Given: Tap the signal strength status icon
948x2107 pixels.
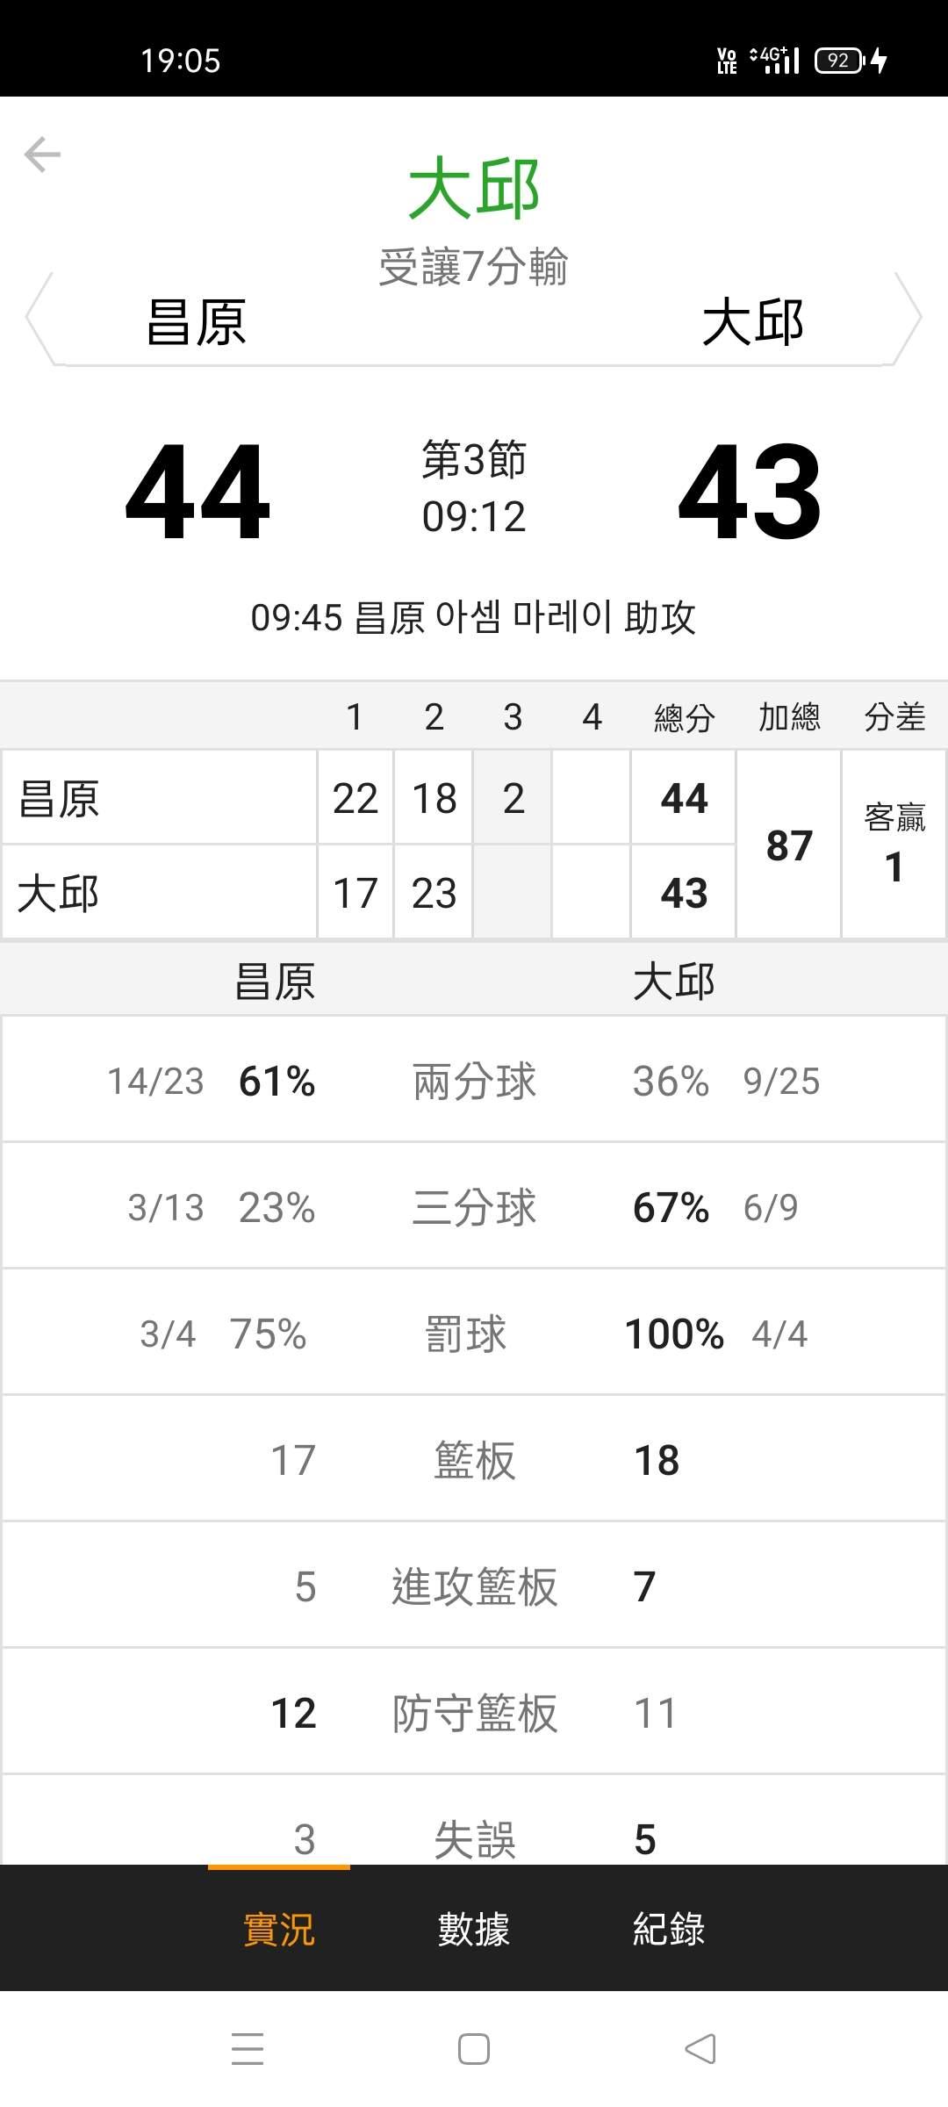Looking at the screenshot, I should pos(775,61).
